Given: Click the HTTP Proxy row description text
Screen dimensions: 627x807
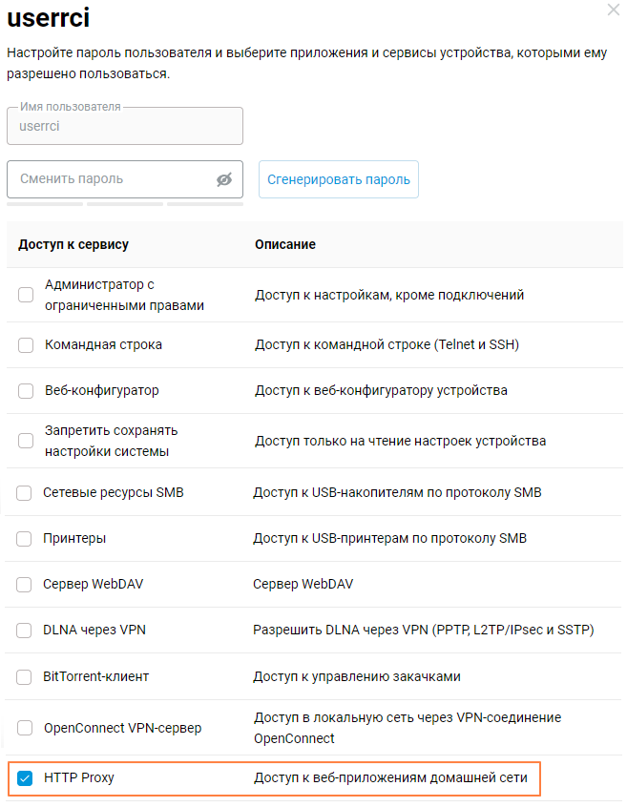Looking at the screenshot, I should 389,778.
